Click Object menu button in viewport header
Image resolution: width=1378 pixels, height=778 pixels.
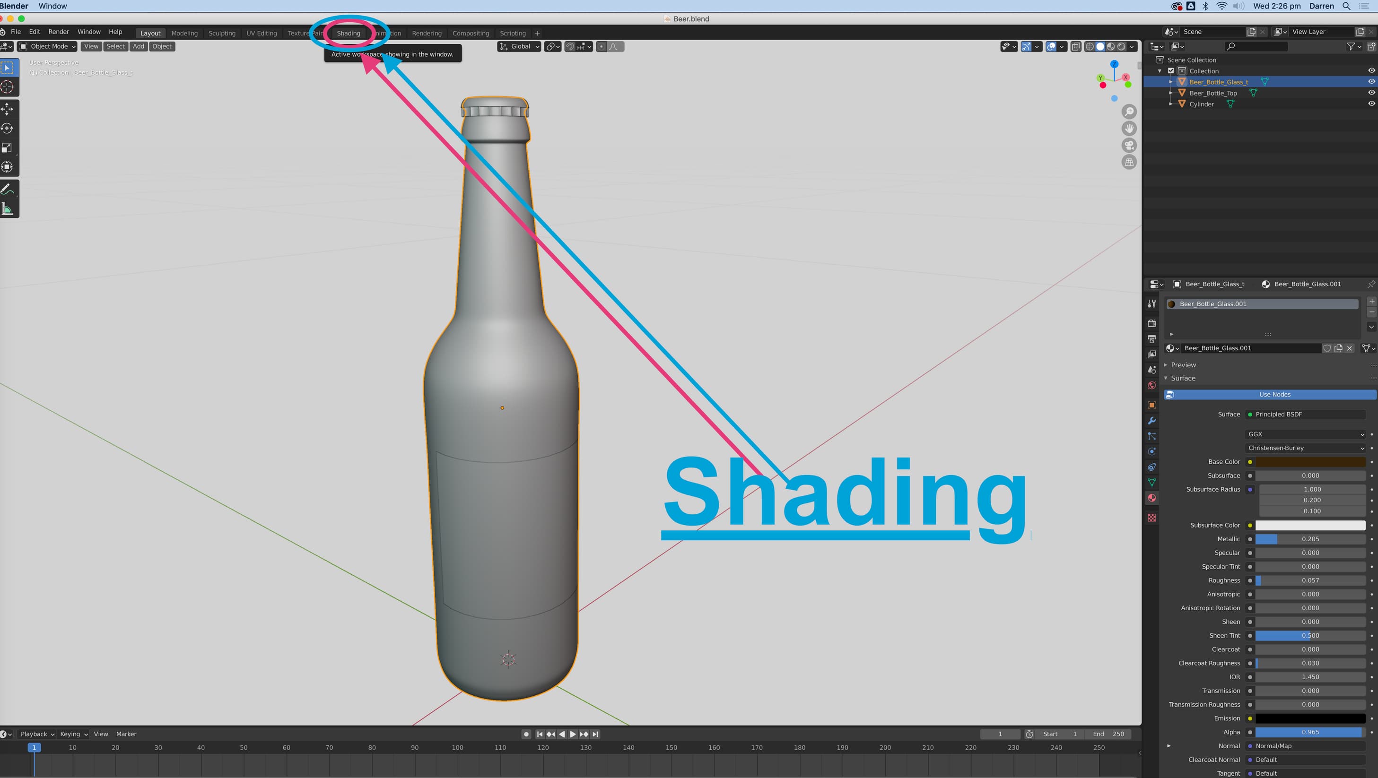162,46
